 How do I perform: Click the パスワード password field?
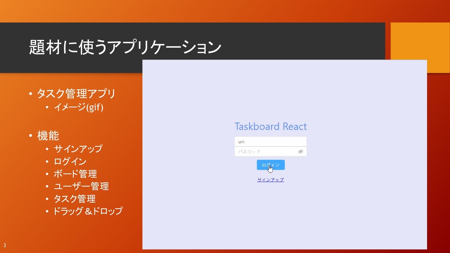(x=270, y=152)
